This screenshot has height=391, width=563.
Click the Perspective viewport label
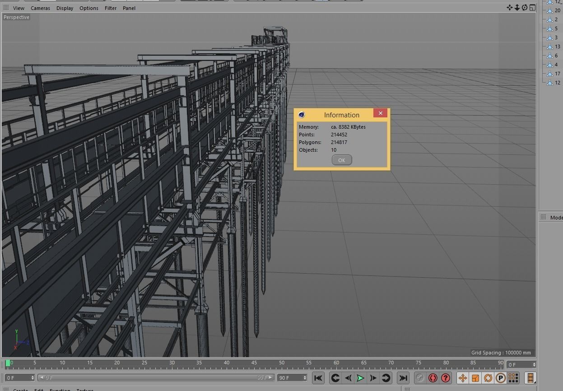(x=17, y=17)
